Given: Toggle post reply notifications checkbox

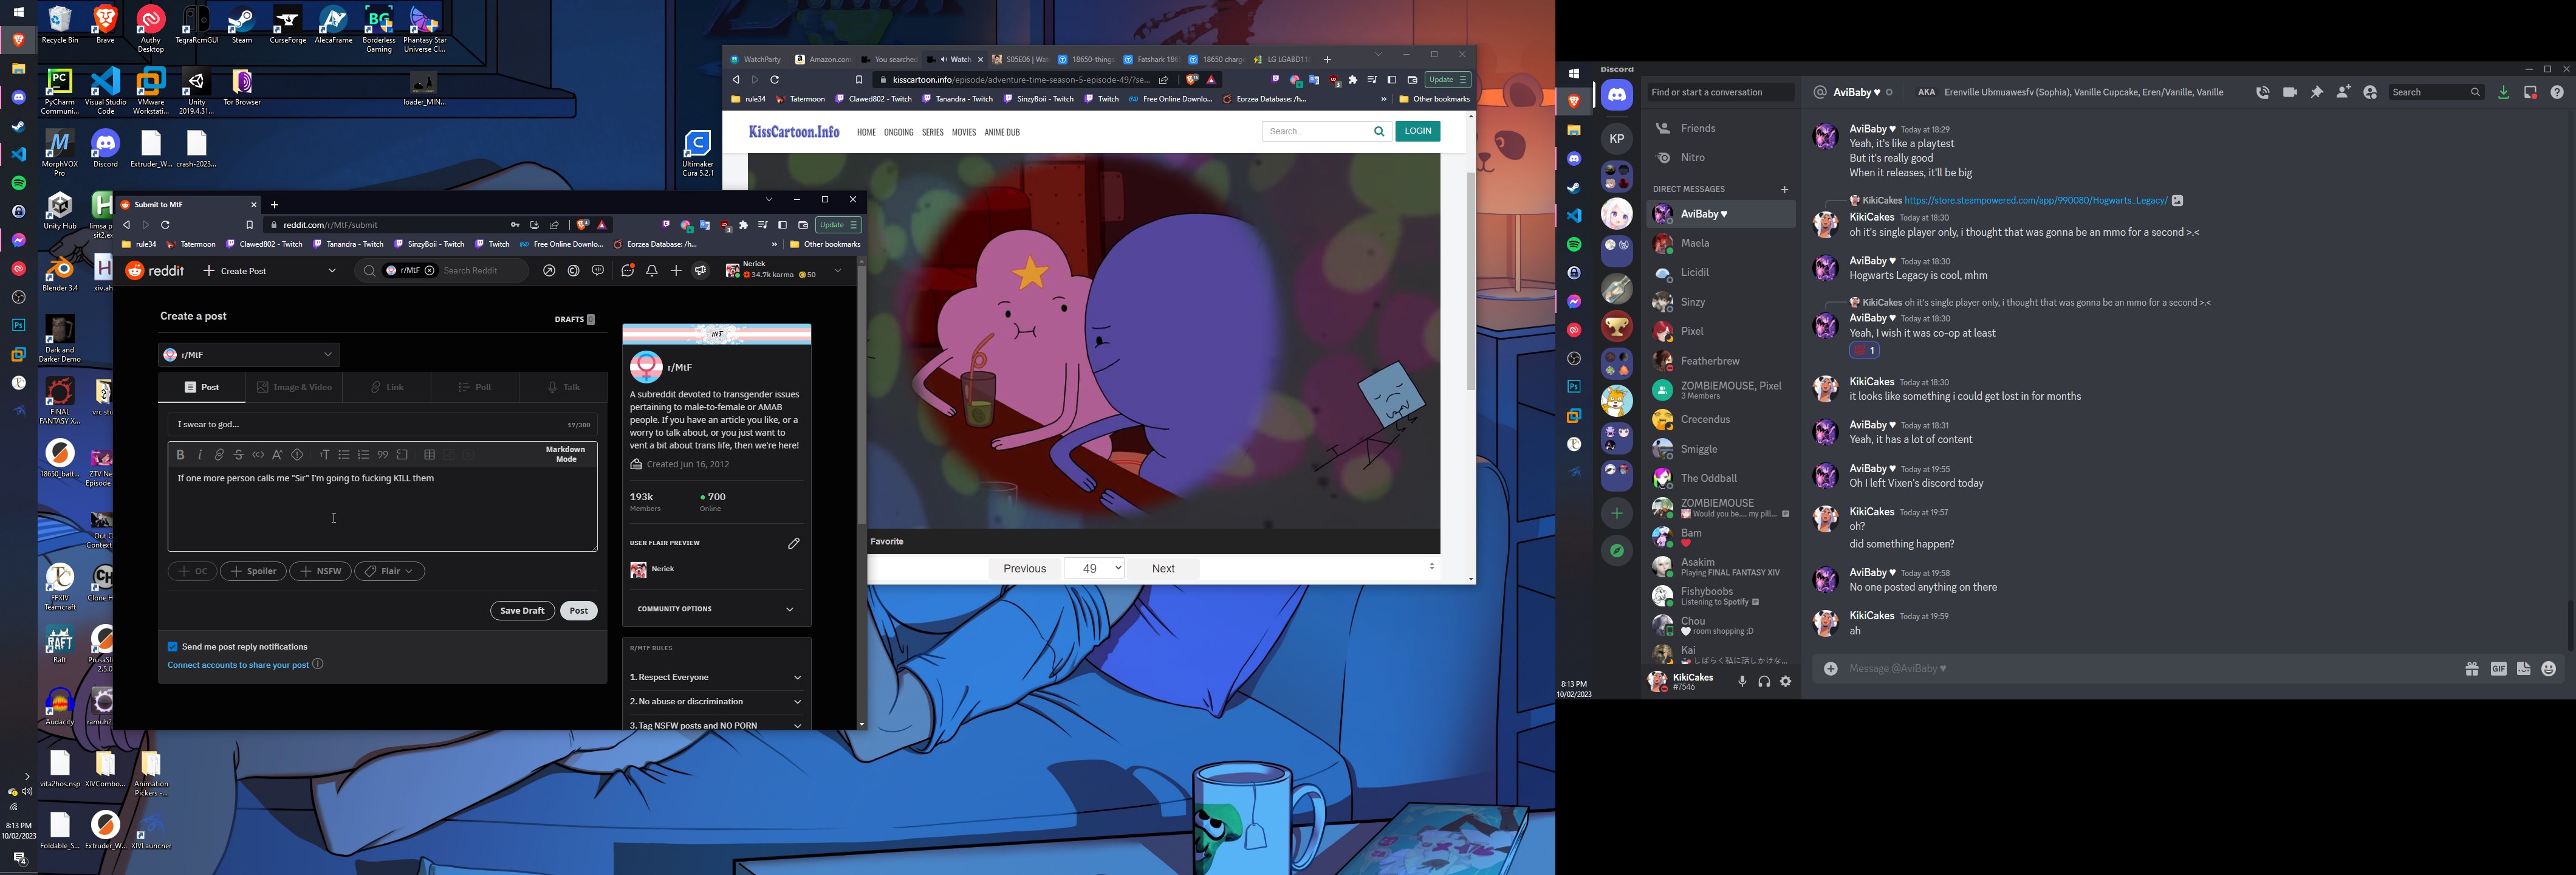Looking at the screenshot, I should [172, 647].
